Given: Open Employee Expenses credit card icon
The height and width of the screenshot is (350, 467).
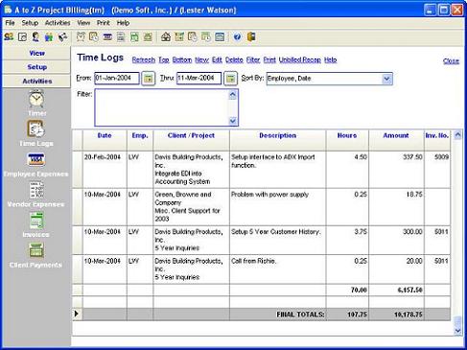Looking at the screenshot, I should (x=36, y=159).
